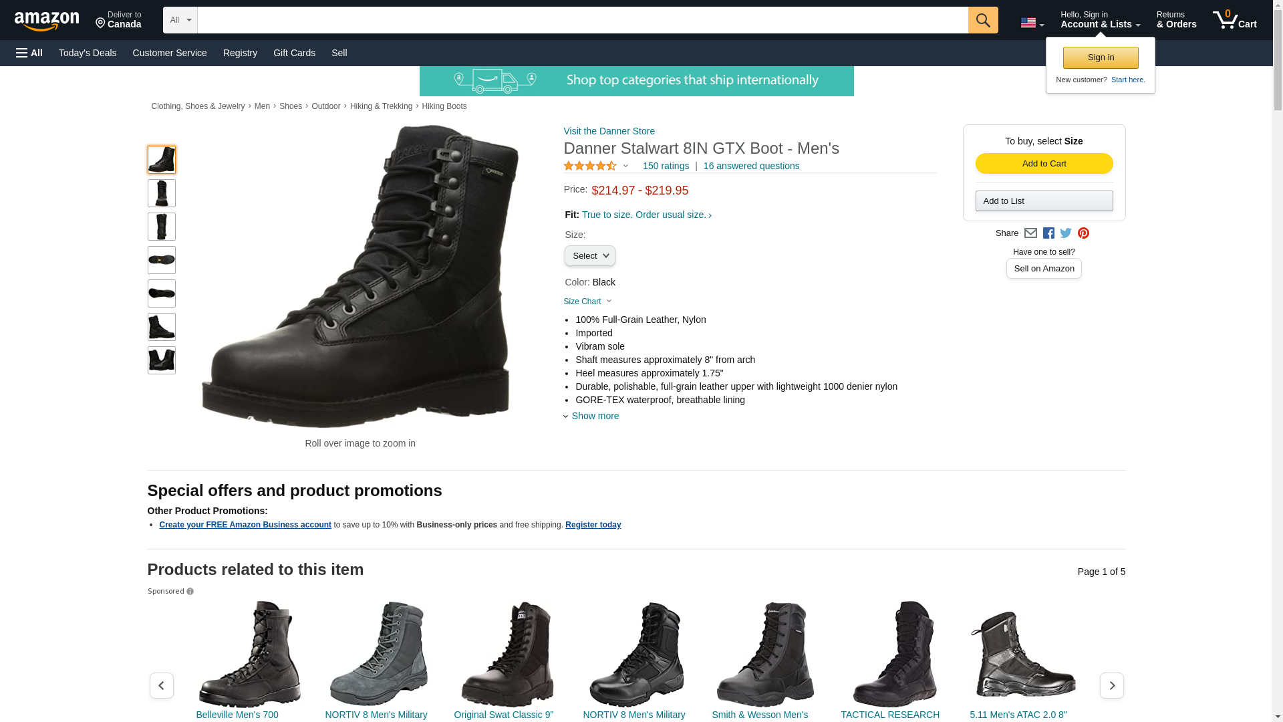Image resolution: width=1283 pixels, height=722 pixels.
Task: Click into the Amazon search field
Action: [x=583, y=20]
